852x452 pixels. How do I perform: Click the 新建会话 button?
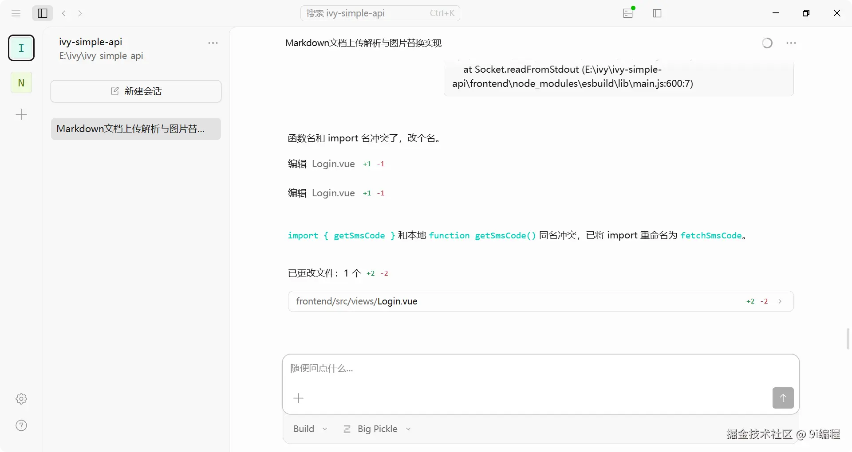[x=136, y=91]
